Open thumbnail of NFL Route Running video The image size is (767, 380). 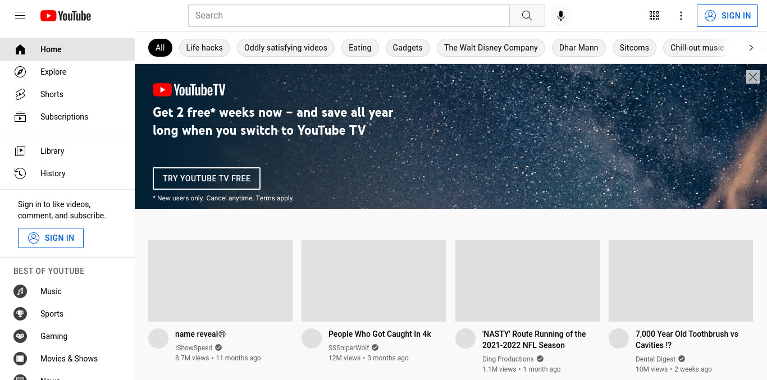527,281
